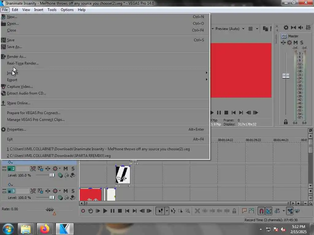Screen dimensions: 314x235
Task: Open Master FX gear icon
Action: point(289,43)
